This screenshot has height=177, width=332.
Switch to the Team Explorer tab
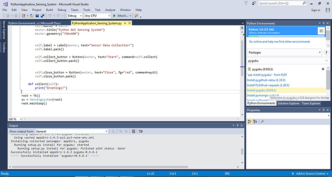(x=311, y=103)
